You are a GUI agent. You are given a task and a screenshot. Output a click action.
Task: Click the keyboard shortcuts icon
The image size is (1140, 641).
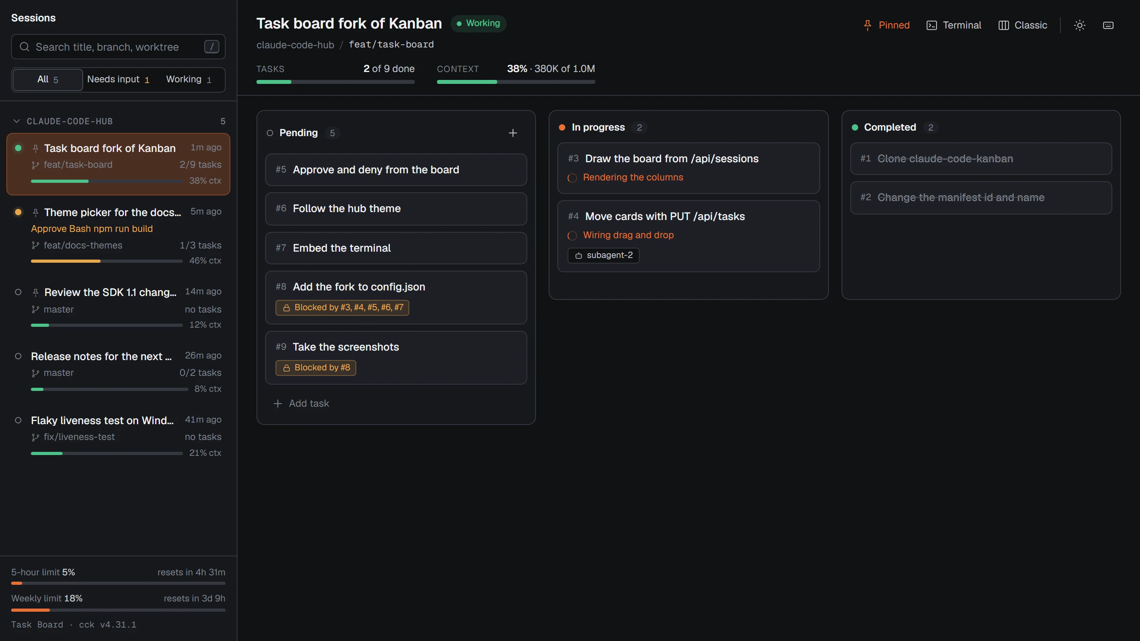tap(1108, 25)
